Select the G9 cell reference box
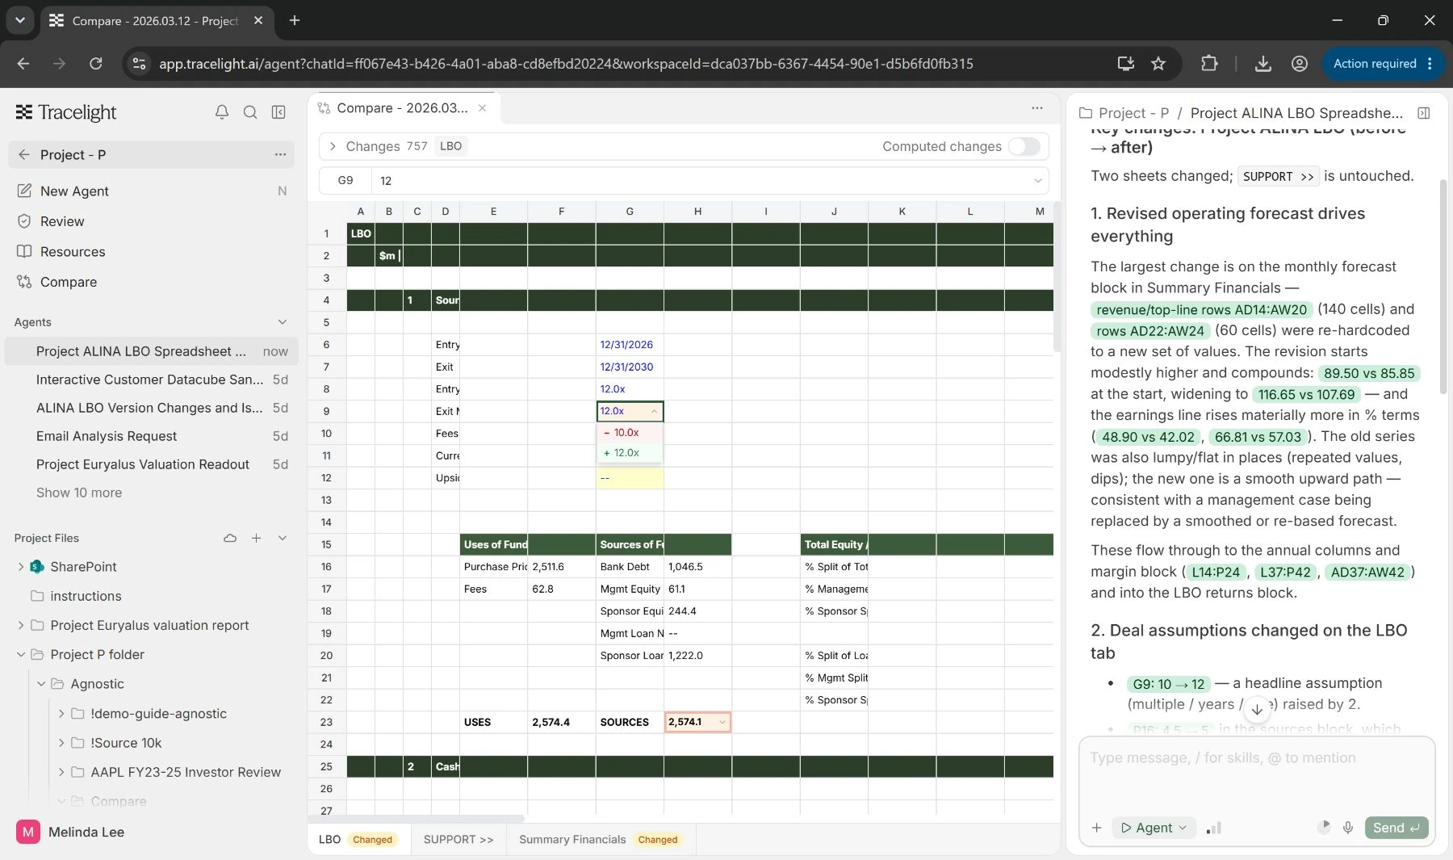 [345, 181]
